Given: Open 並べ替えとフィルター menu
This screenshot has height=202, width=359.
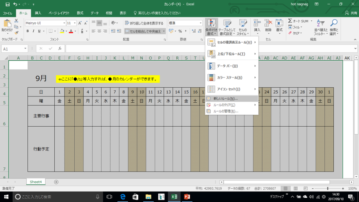Looking at the screenshot, I should tap(320, 27).
